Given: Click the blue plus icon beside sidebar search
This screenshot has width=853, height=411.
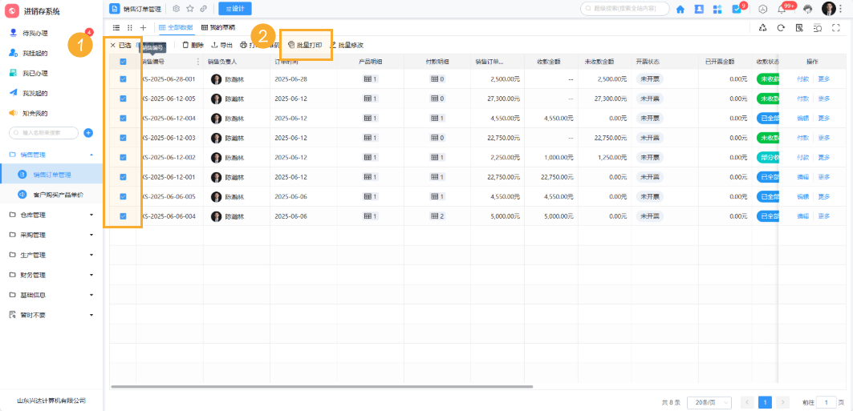Looking at the screenshot, I should click(88, 133).
